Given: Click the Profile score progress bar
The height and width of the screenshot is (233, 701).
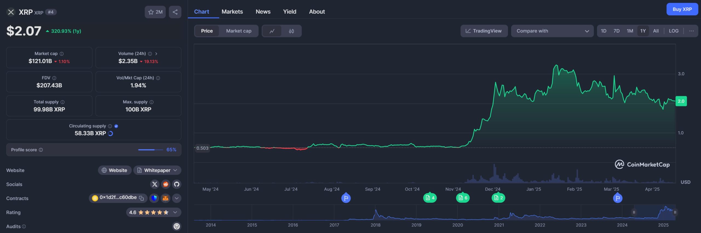Looking at the screenshot, I should click(150, 150).
